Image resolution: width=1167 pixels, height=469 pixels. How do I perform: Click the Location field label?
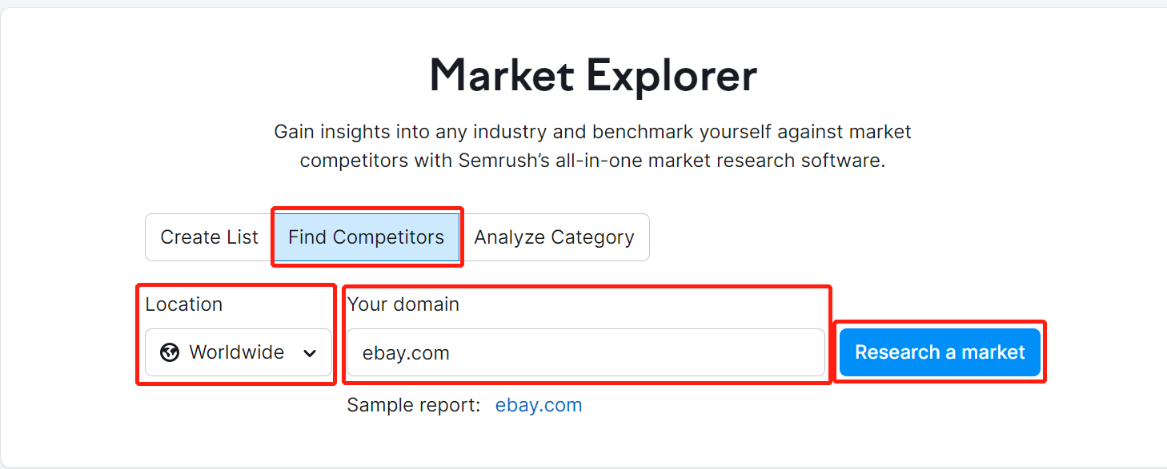tap(184, 304)
